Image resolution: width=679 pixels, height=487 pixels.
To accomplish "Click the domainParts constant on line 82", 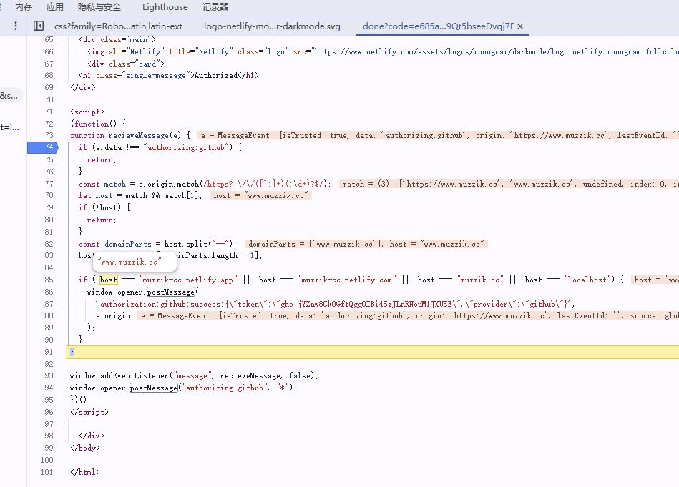I will [128, 244].
